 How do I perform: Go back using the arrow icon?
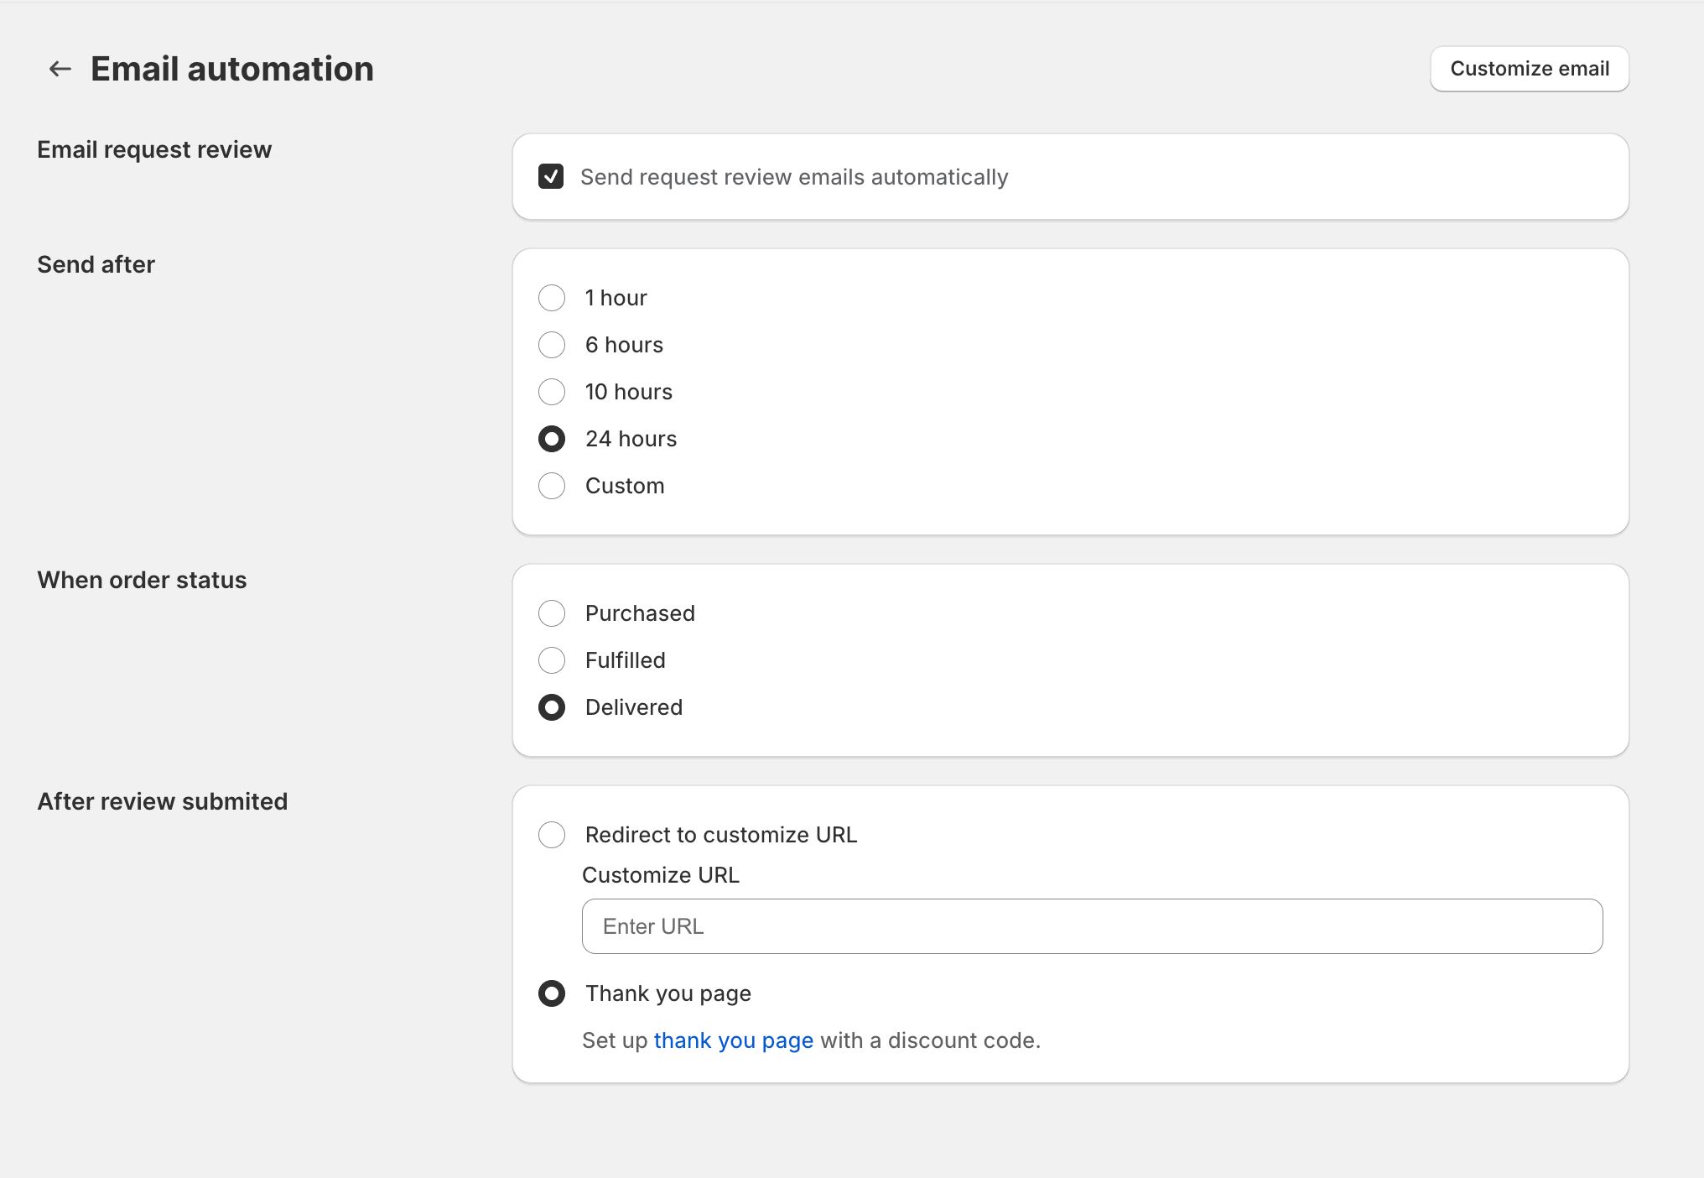click(x=60, y=69)
